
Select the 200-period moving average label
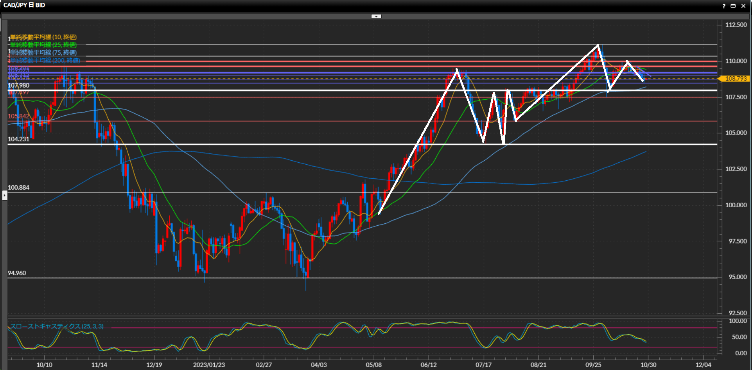[45, 60]
